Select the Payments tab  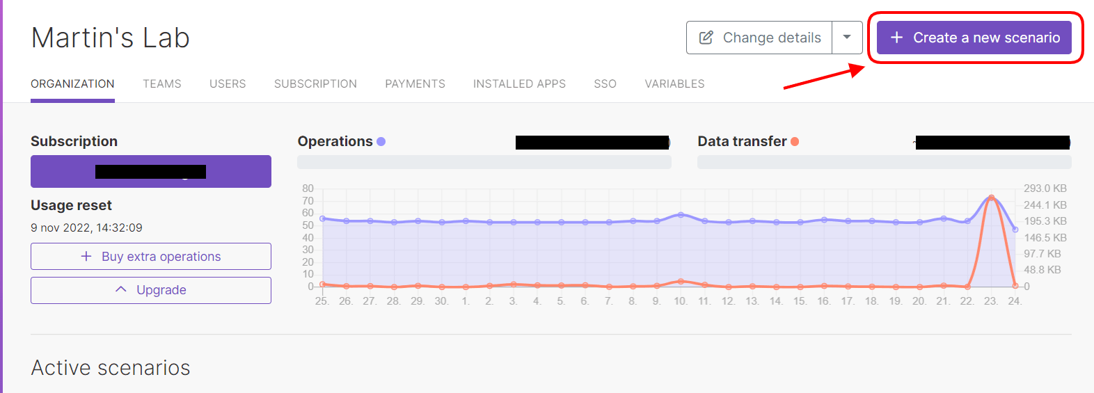pos(415,83)
